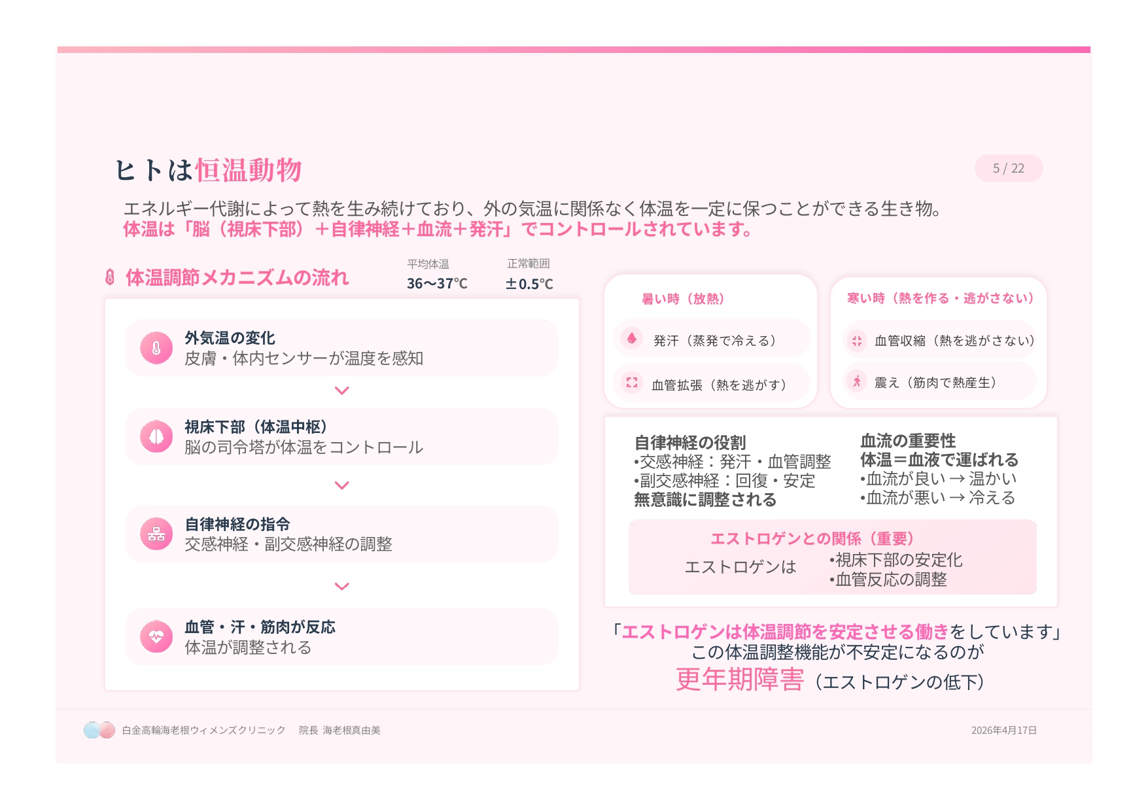The width and height of the screenshot is (1148, 811).
Task: Select the 震え（筋肉で熱産生） item
Action: point(939,381)
